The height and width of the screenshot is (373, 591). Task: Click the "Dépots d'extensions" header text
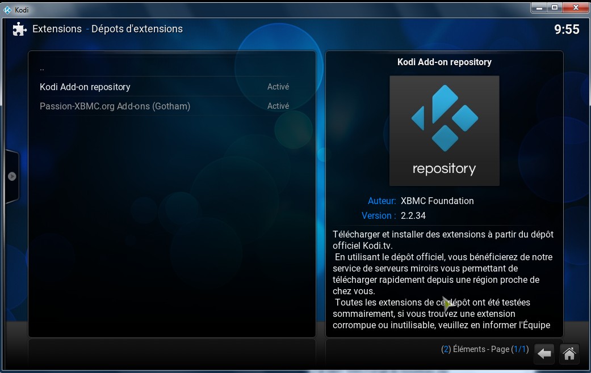137,29
